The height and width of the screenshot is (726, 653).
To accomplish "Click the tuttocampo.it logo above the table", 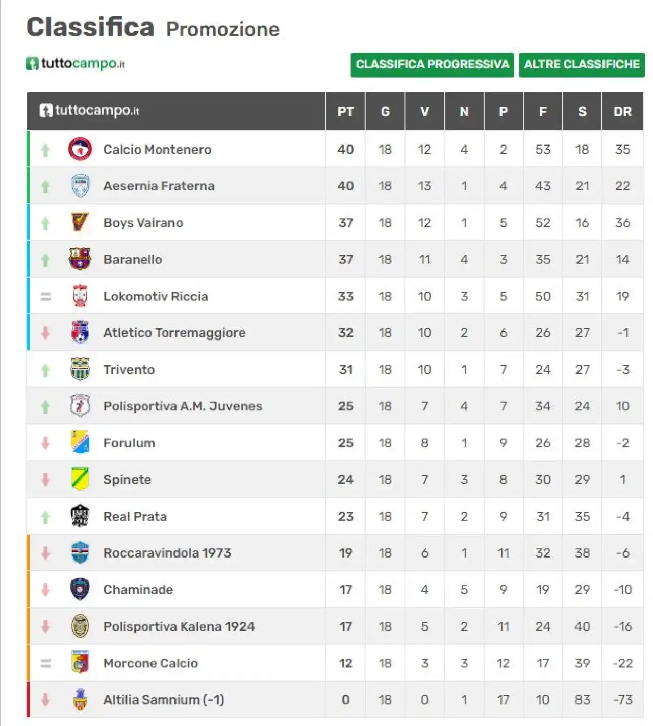I will [76, 64].
